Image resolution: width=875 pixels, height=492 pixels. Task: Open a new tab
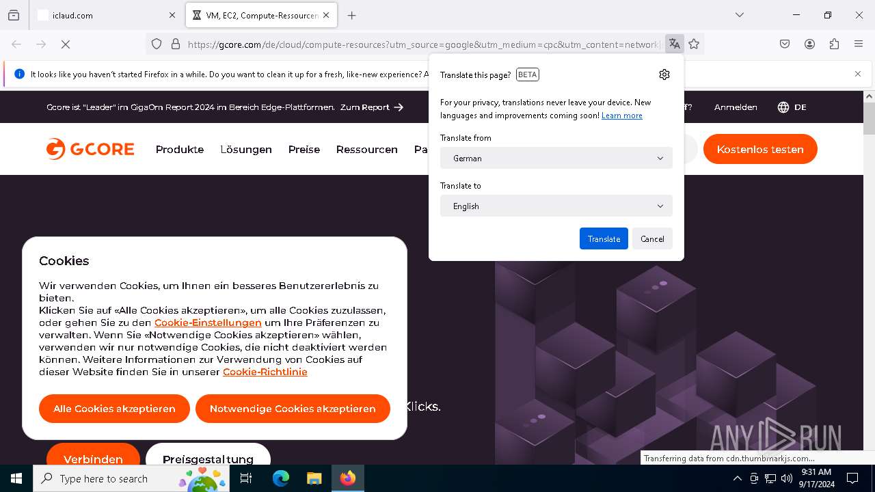click(351, 15)
